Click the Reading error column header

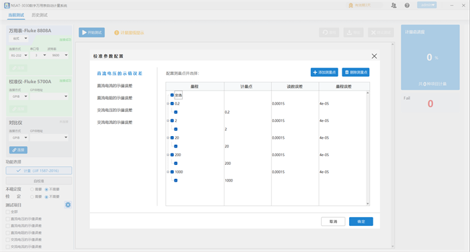click(x=295, y=86)
